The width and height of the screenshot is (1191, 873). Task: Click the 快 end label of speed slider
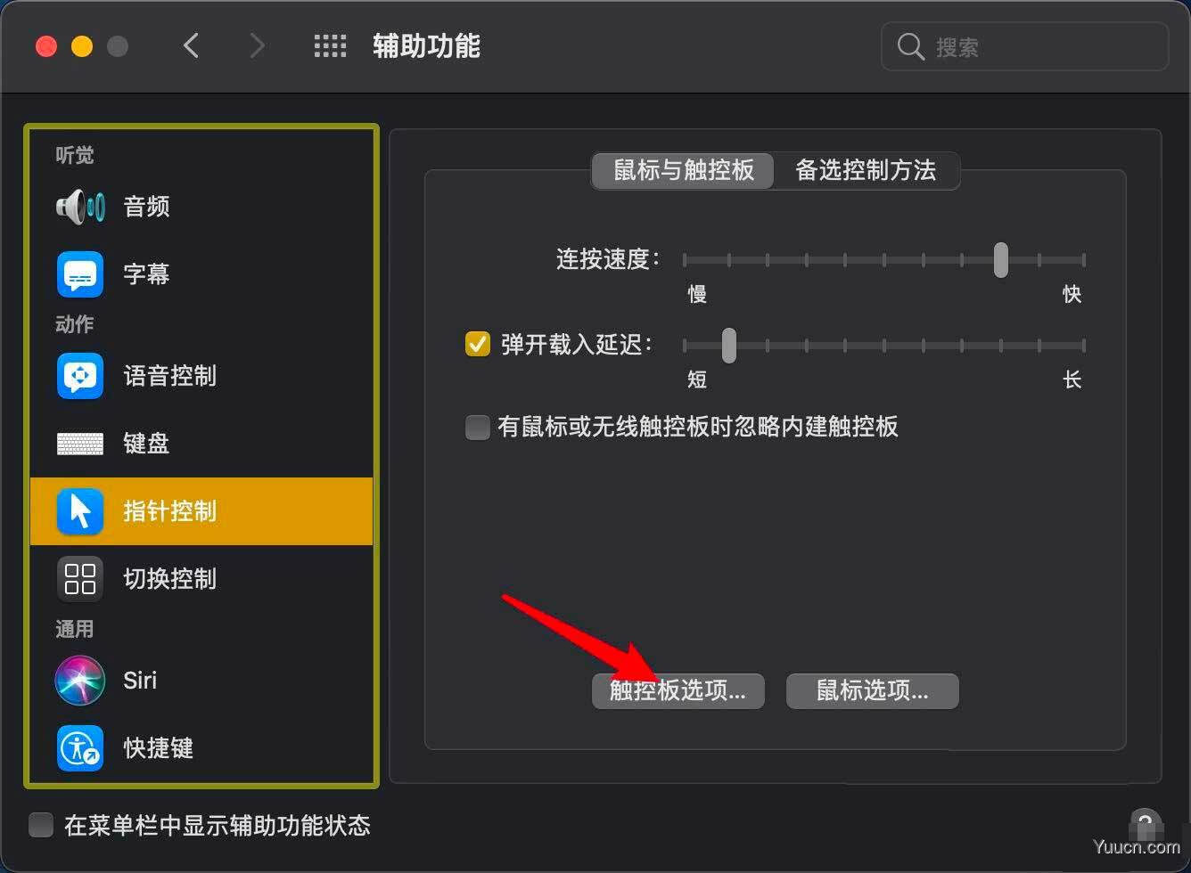click(1072, 294)
